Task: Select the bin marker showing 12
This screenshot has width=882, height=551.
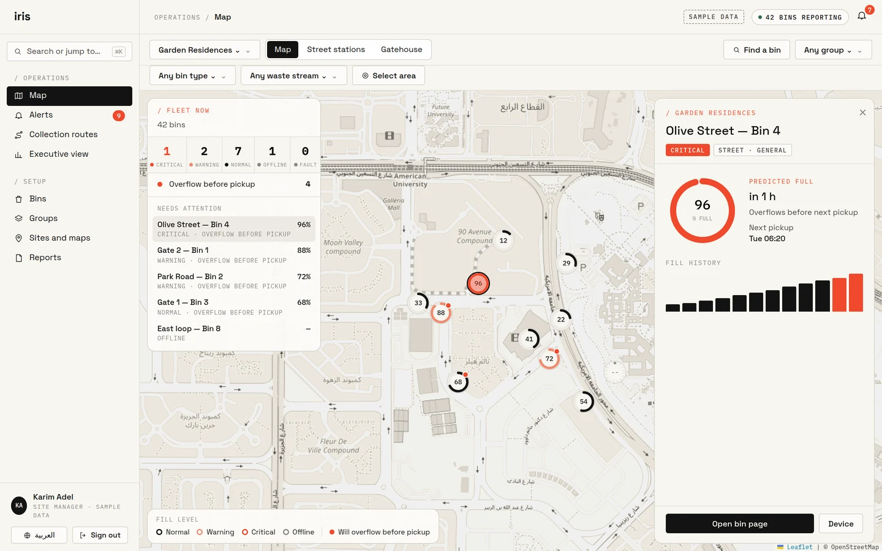Action: pos(503,241)
